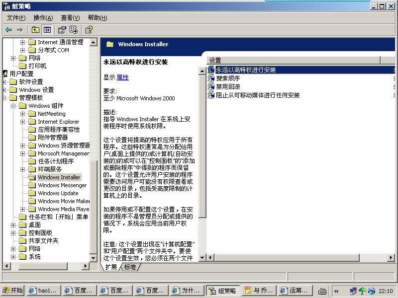Expand the Windows Media Player tree node
This screenshot has height=298, width=398.
point(22,209)
